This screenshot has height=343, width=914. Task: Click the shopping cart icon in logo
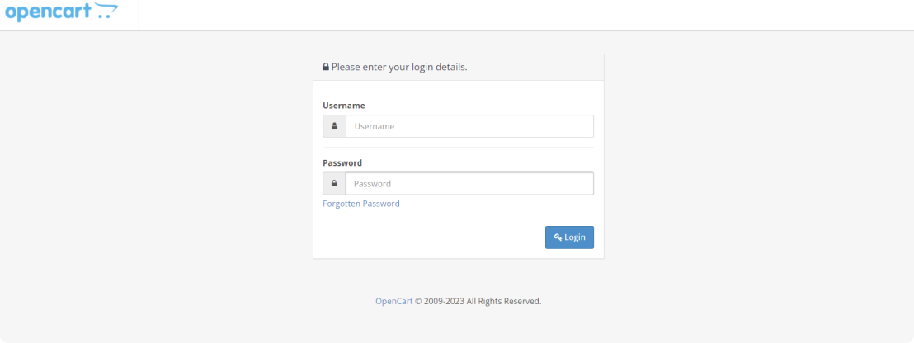click(x=106, y=11)
